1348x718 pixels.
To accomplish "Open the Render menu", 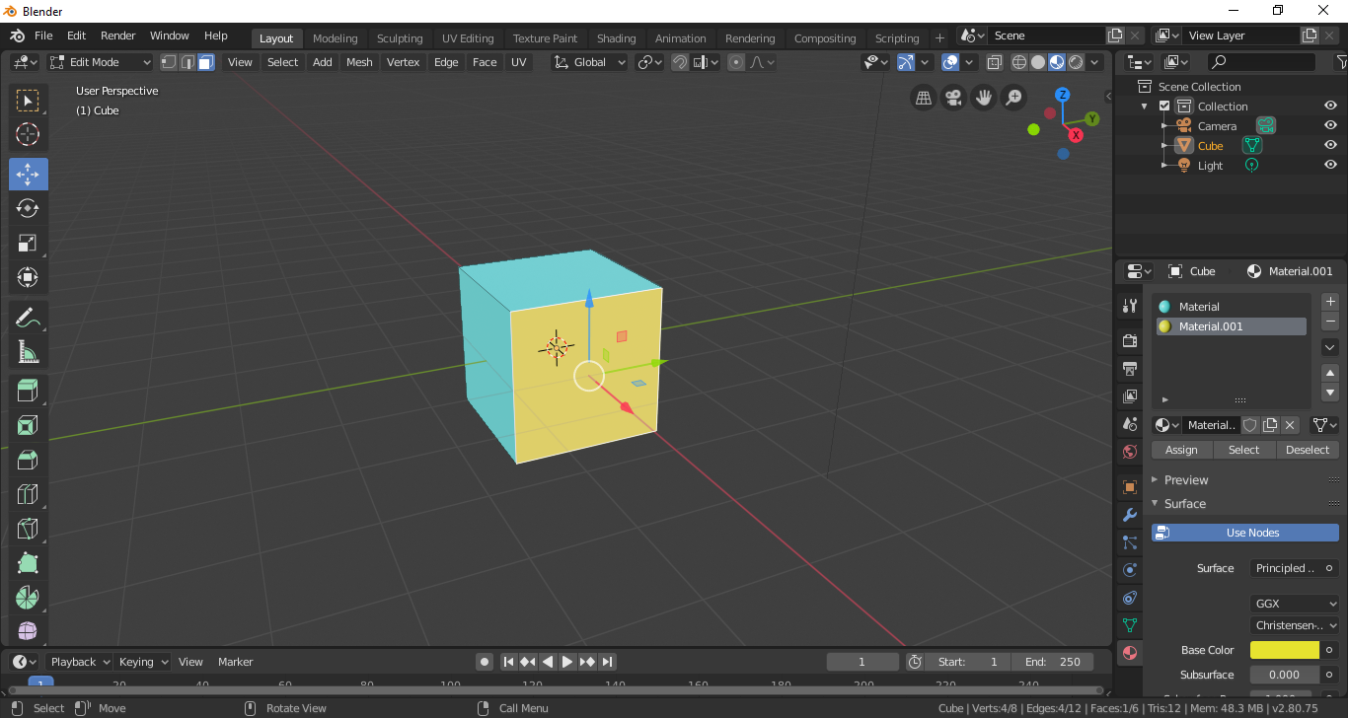I will tap(117, 35).
